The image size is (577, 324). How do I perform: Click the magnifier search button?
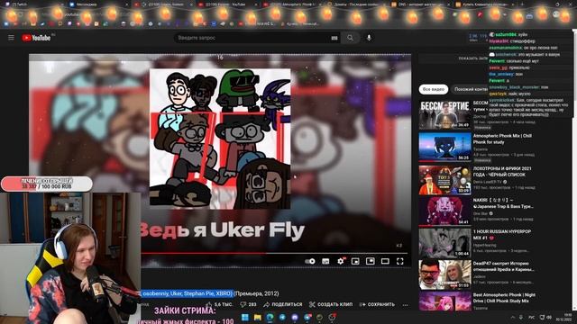coord(350,38)
